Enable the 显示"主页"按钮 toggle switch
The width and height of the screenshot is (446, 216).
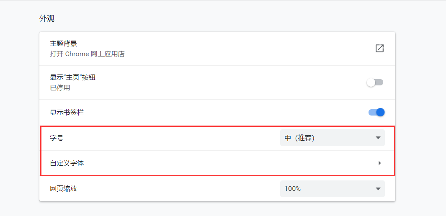coord(375,82)
